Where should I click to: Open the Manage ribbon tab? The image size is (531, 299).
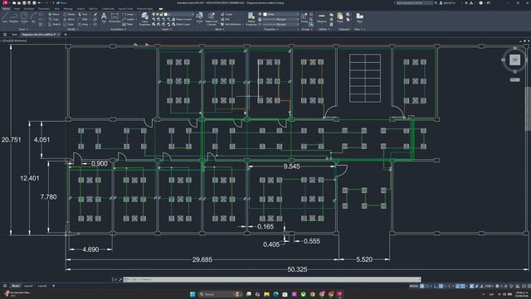coord(68,9)
